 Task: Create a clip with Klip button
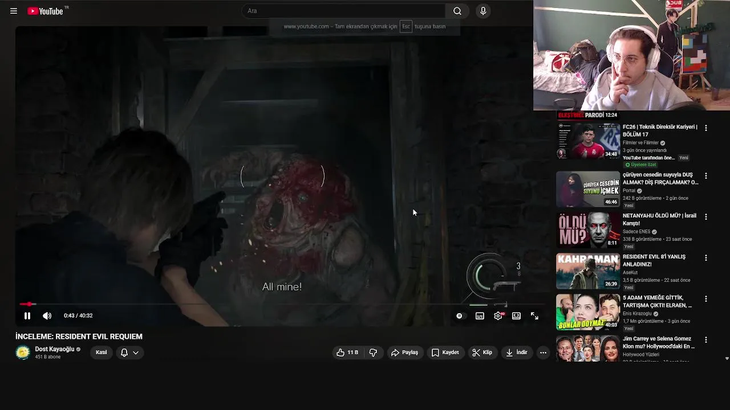[482, 352]
